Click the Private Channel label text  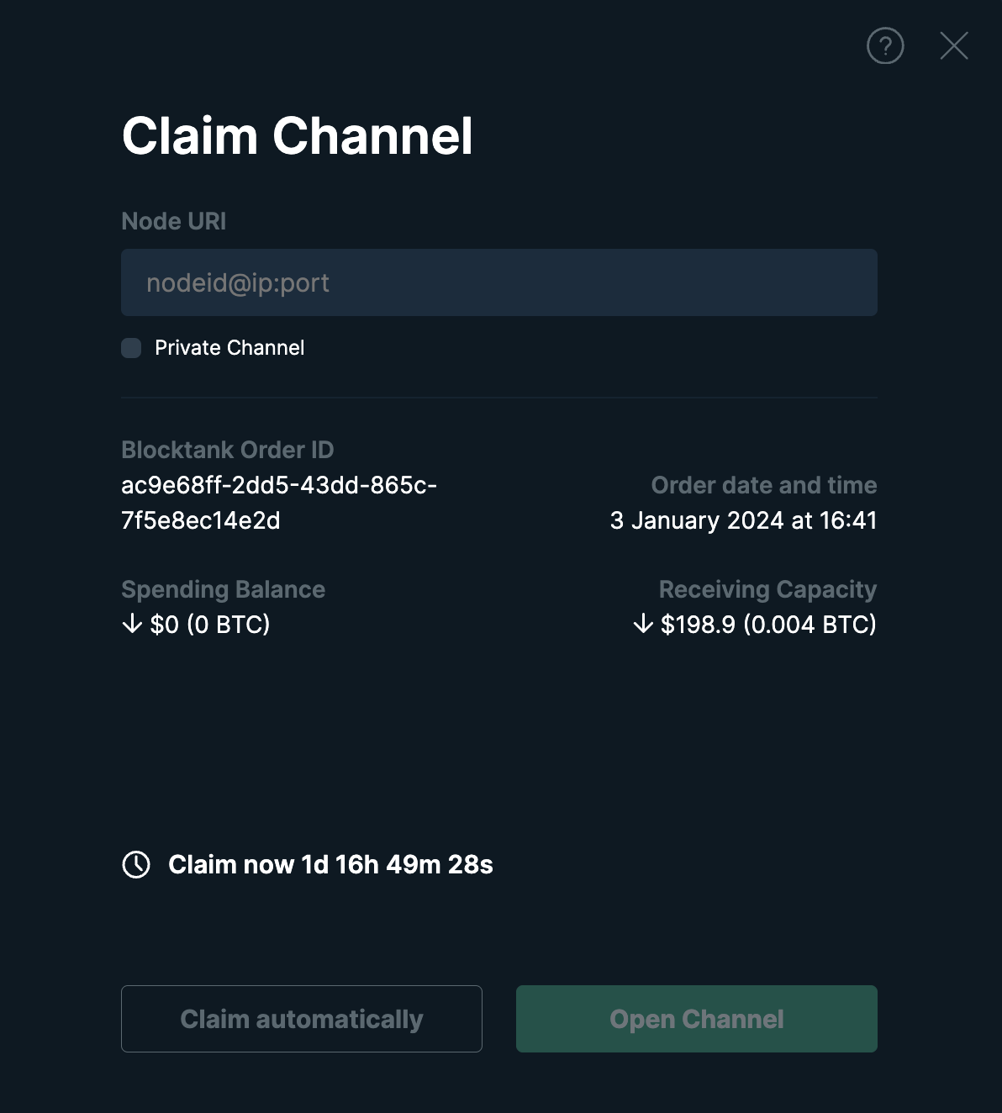[x=229, y=348]
